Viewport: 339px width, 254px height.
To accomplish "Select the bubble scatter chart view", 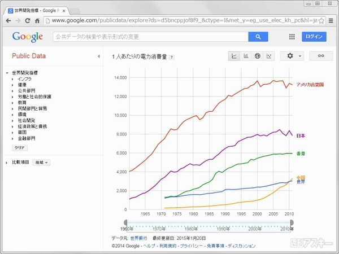I will [x=269, y=56].
